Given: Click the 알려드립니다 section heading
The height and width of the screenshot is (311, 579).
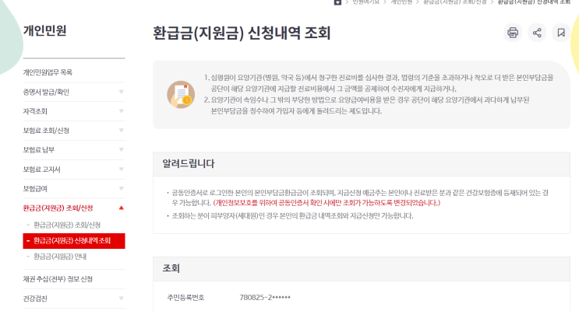Looking at the screenshot, I should pos(189,163).
